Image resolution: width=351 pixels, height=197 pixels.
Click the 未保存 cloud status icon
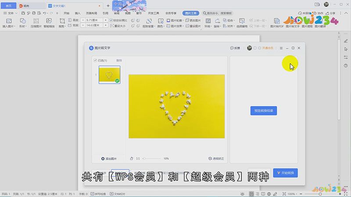[x=300, y=13]
